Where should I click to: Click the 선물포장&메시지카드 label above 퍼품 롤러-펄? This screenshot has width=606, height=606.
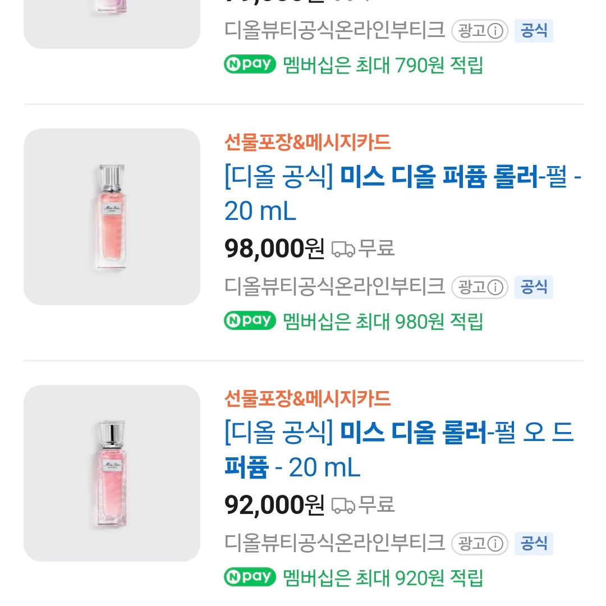pos(307,143)
